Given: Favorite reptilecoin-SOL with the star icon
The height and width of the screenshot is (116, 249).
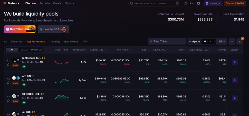Looking at the screenshot, I should [8, 64].
